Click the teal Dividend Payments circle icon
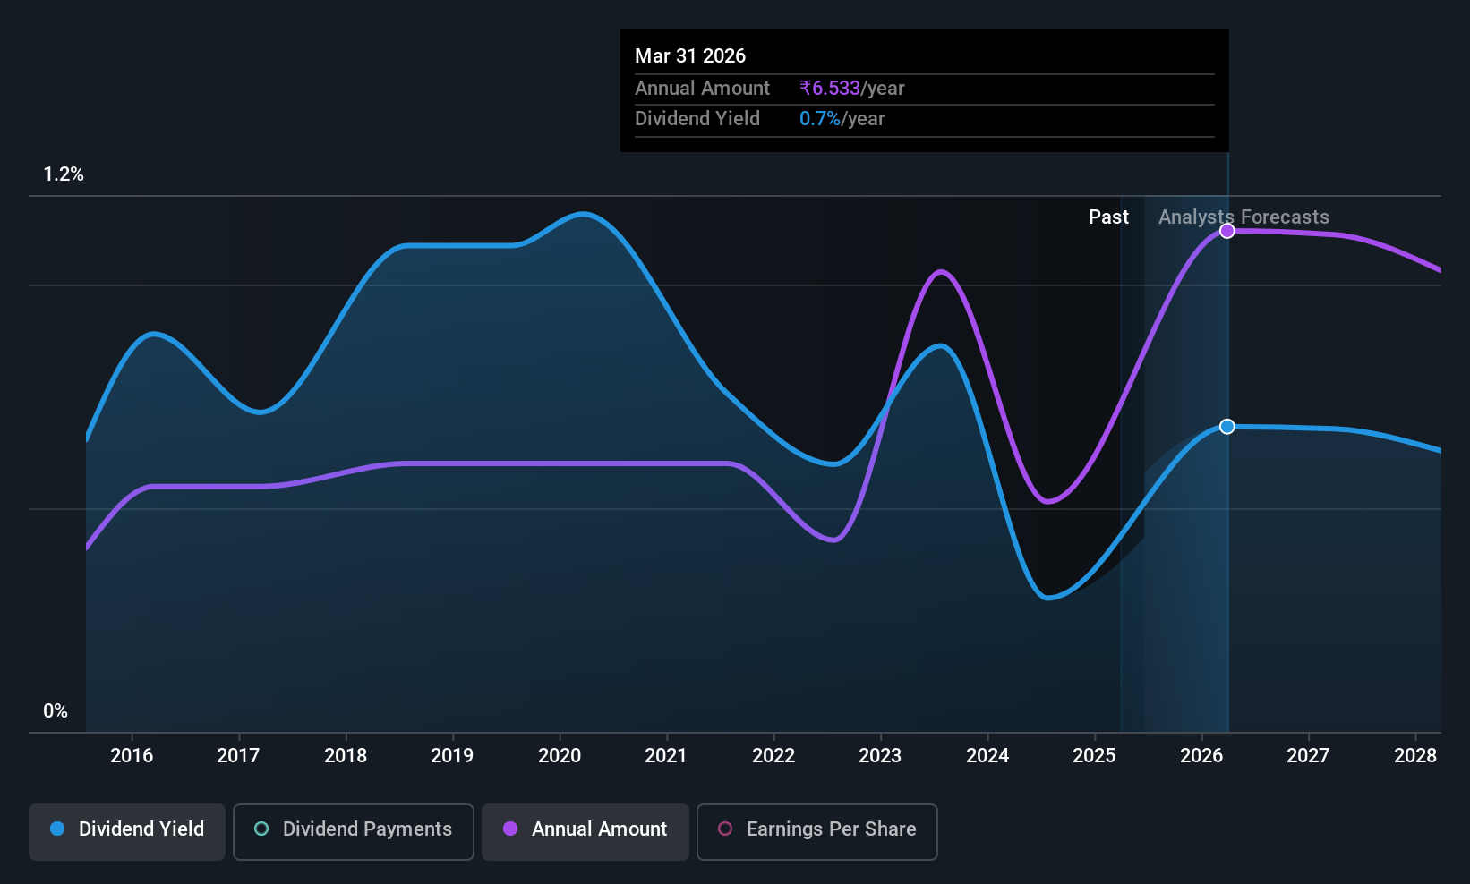The image size is (1470, 884). click(x=261, y=829)
